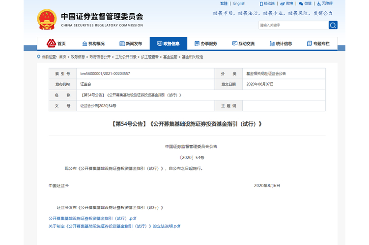Open the 微信 text link
The image size is (369, 245).
tap(308, 3)
